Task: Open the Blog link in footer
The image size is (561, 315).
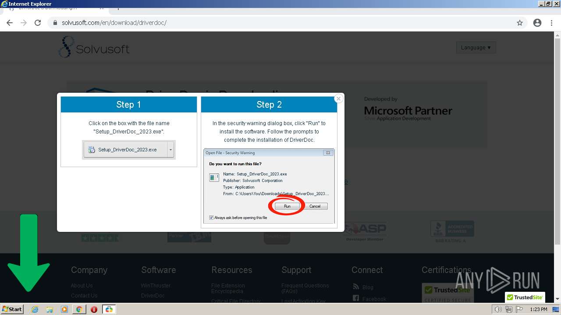Action: (368, 287)
